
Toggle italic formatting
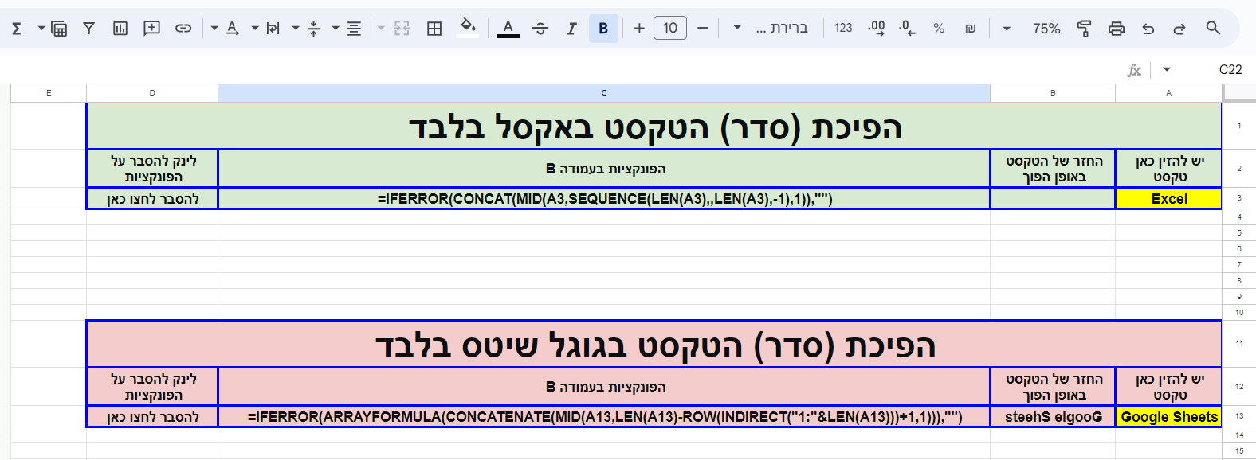[x=571, y=29]
